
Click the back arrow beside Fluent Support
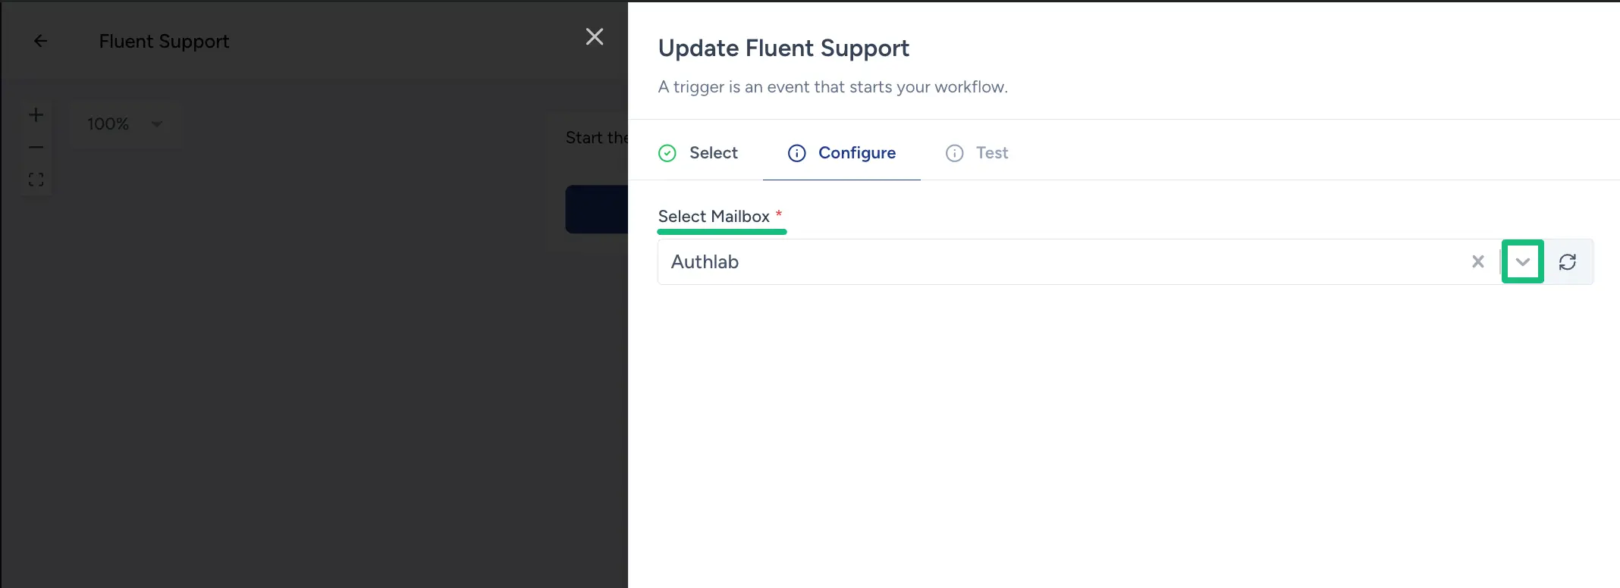(x=41, y=42)
